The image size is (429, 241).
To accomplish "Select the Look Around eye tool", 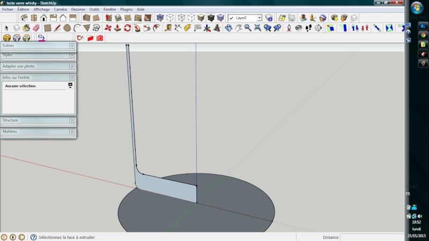I will (299, 28).
